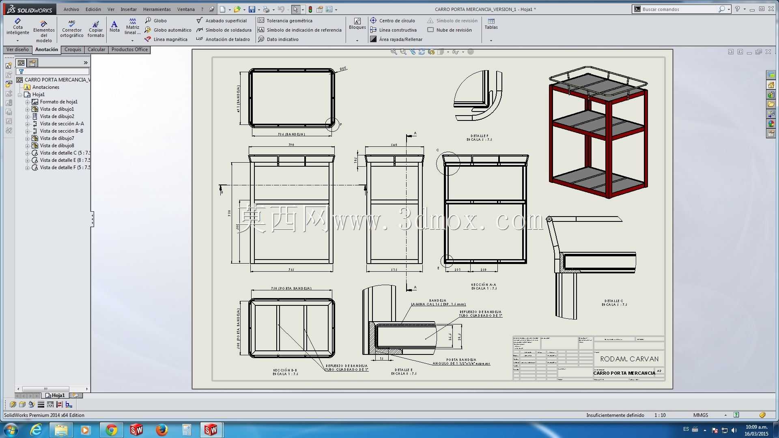
Task: Open the Archivo menu
Action: pyautogui.click(x=71, y=9)
